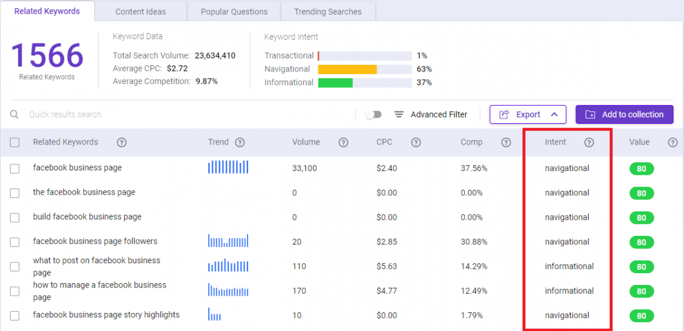The width and height of the screenshot is (684, 331).
Task: Sort by the Intent column header
Action: [x=556, y=142]
